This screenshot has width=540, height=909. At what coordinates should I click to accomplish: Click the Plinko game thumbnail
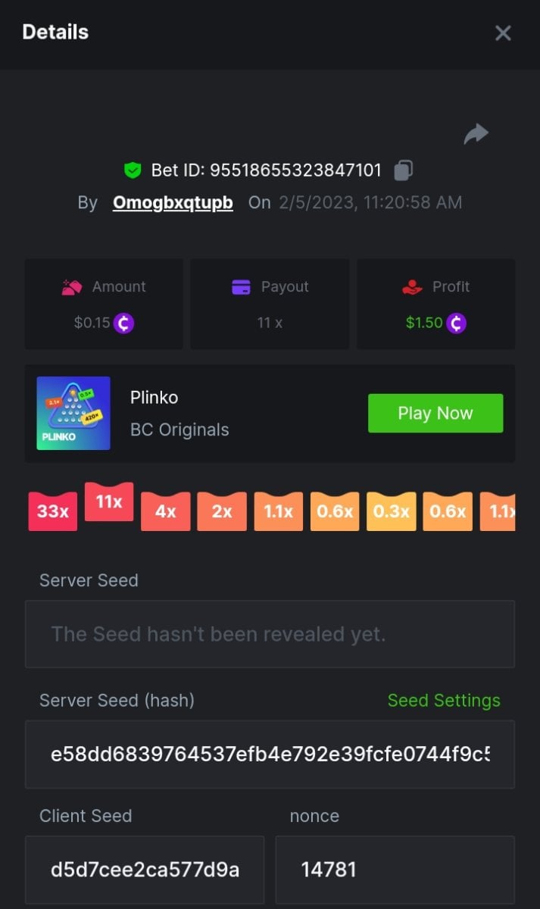point(73,413)
